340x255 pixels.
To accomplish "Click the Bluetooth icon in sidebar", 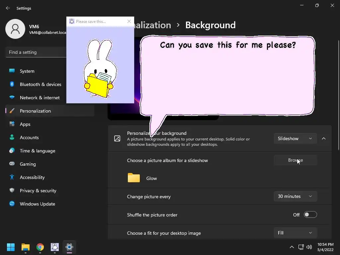I will (12, 84).
